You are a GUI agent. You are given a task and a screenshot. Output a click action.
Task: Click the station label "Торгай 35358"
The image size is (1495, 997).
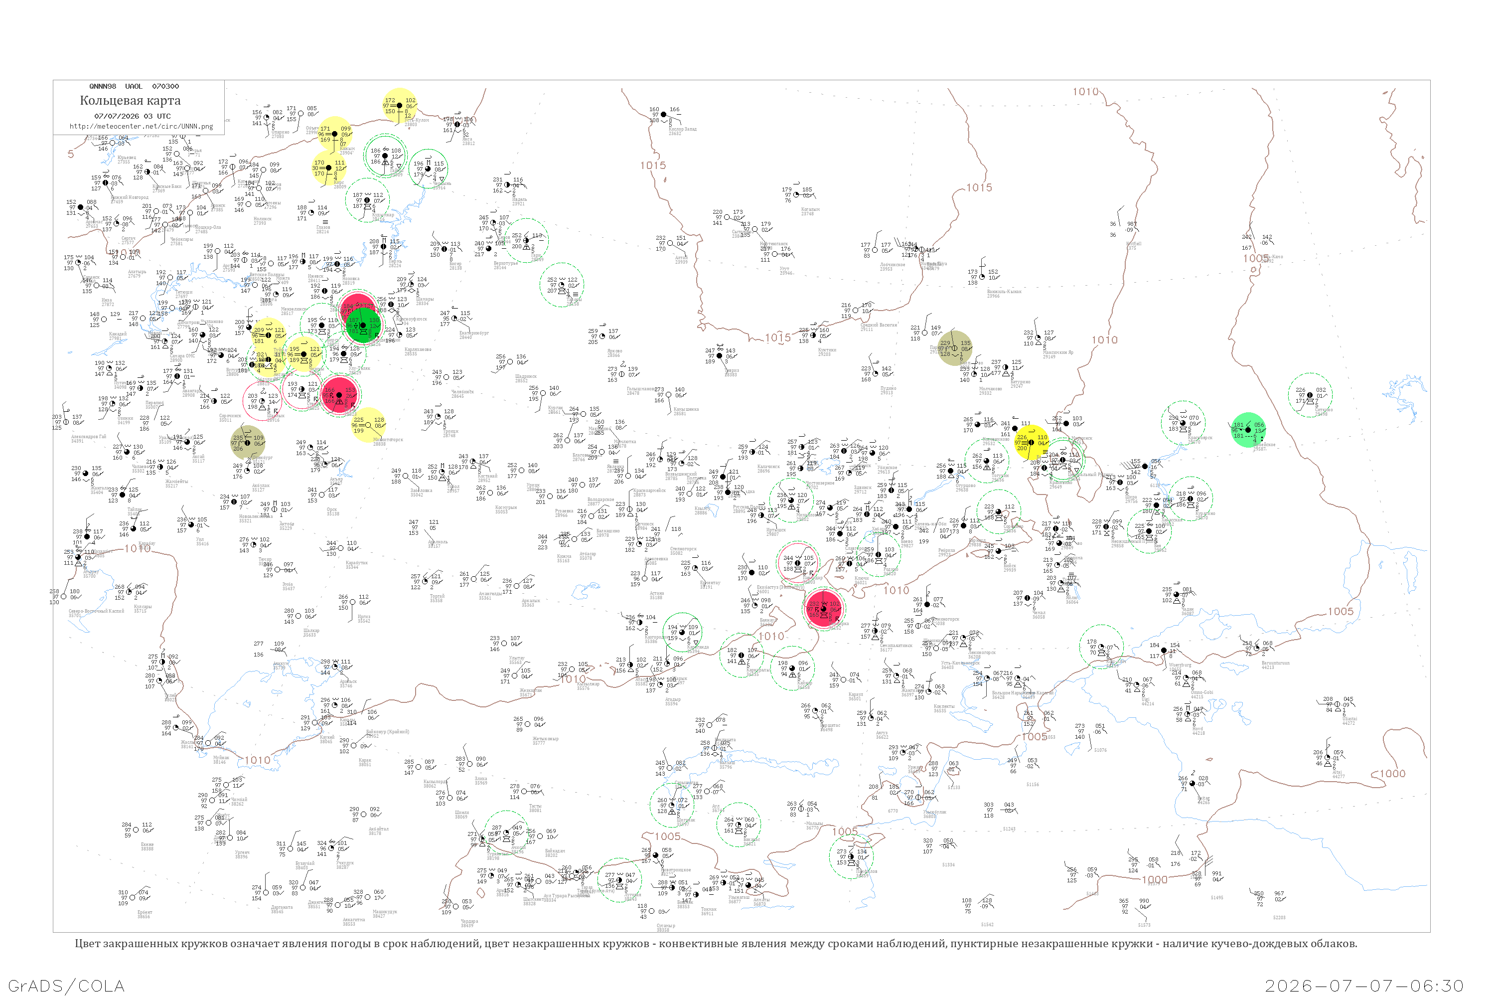[x=437, y=598]
